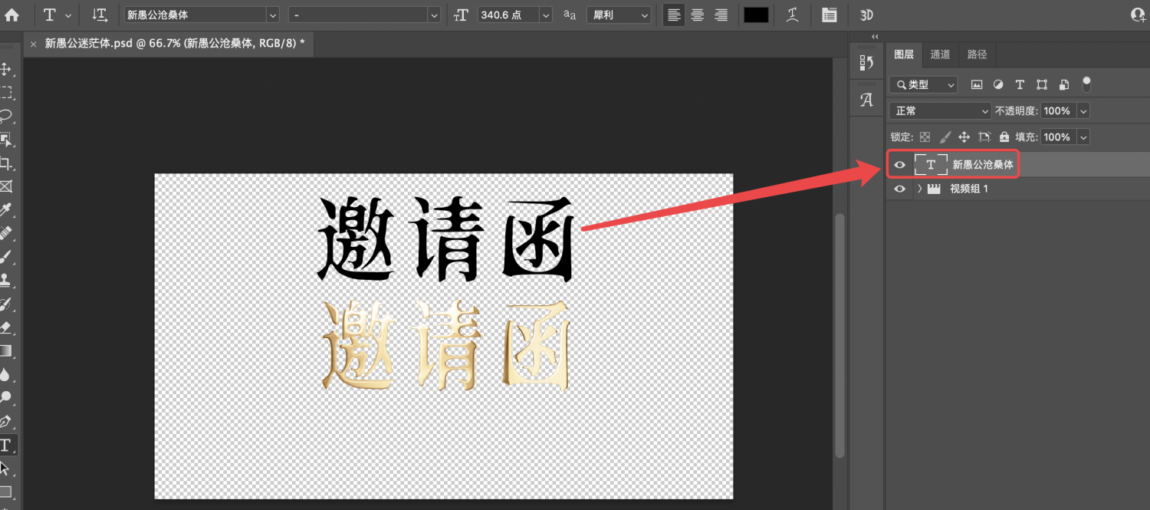Select the Blur tool
Screen dimensions: 1150x510
tap(6, 374)
